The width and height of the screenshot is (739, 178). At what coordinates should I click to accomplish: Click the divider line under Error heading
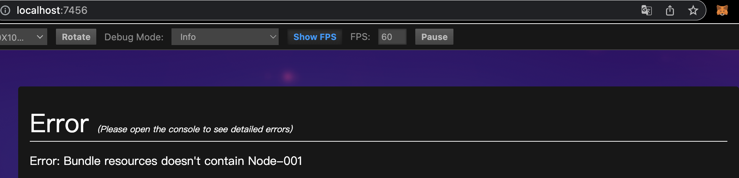click(378, 141)
